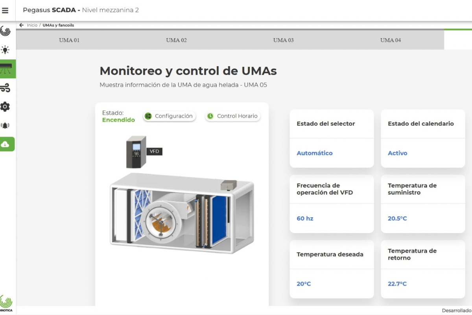Viewport: 472px width, 315px height.
Task: Switch to the UMA 04 tab
Action: tap(391, 40)
